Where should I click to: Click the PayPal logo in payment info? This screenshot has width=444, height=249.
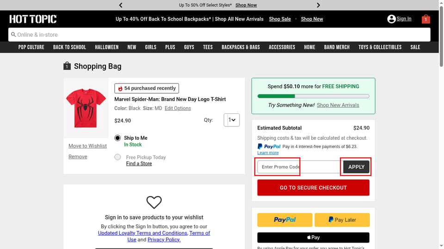(x=269, y=147)
